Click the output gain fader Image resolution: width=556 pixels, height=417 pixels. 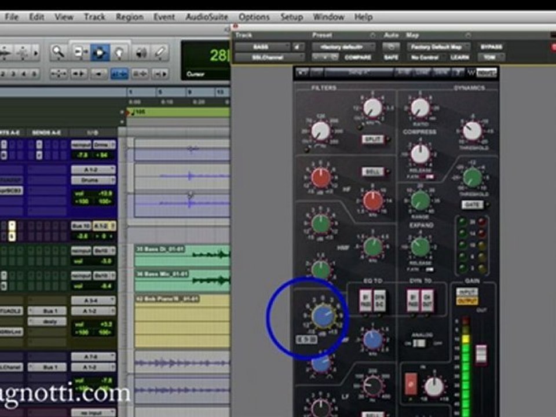pos(481,354)
